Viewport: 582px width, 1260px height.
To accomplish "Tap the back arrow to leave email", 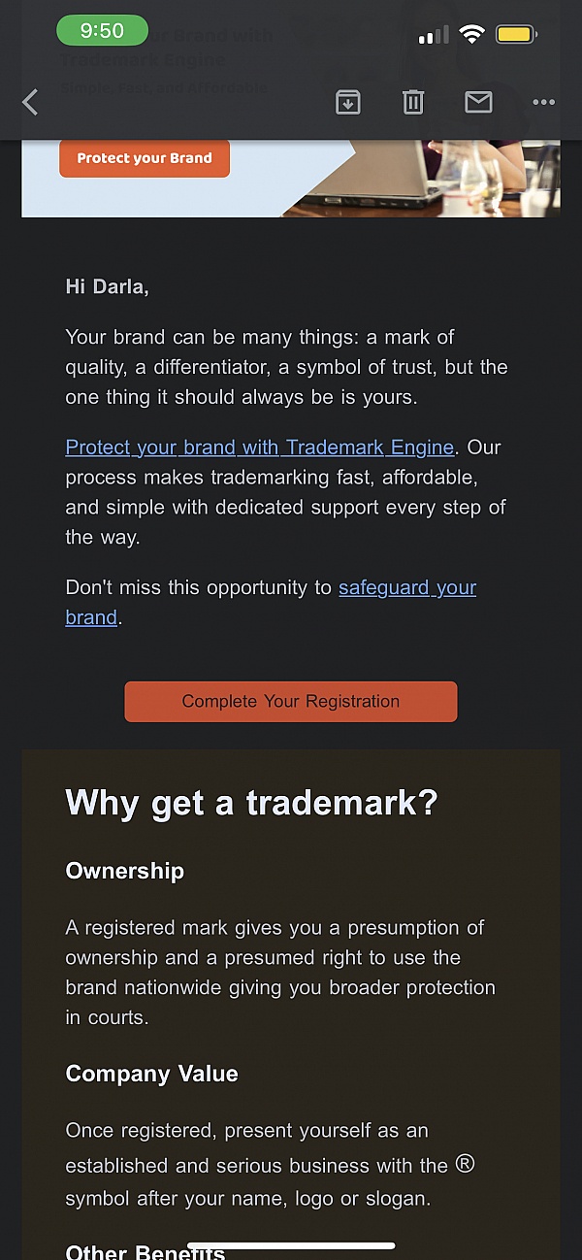I will (31, 102).
